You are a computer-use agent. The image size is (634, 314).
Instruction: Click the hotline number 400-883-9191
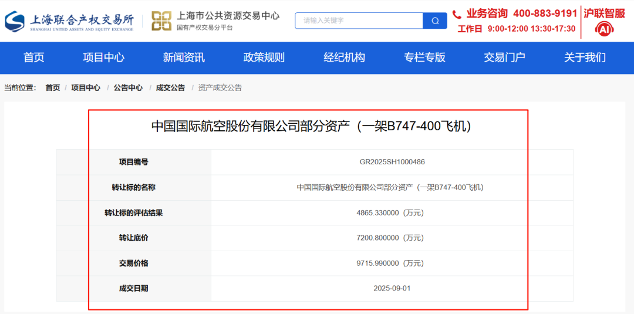tap(545, 13)
